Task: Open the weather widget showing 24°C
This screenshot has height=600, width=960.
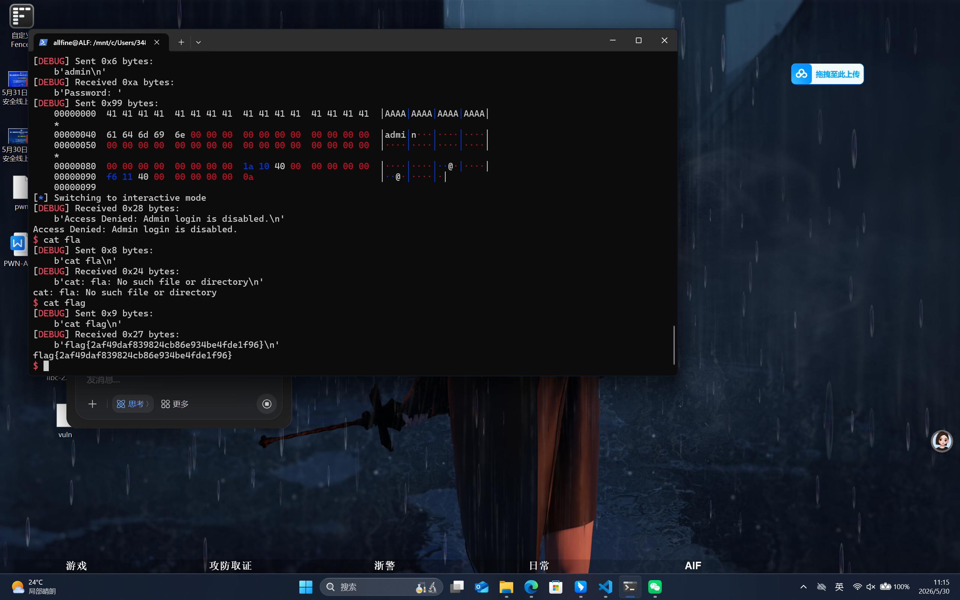Action: point(33,587)
